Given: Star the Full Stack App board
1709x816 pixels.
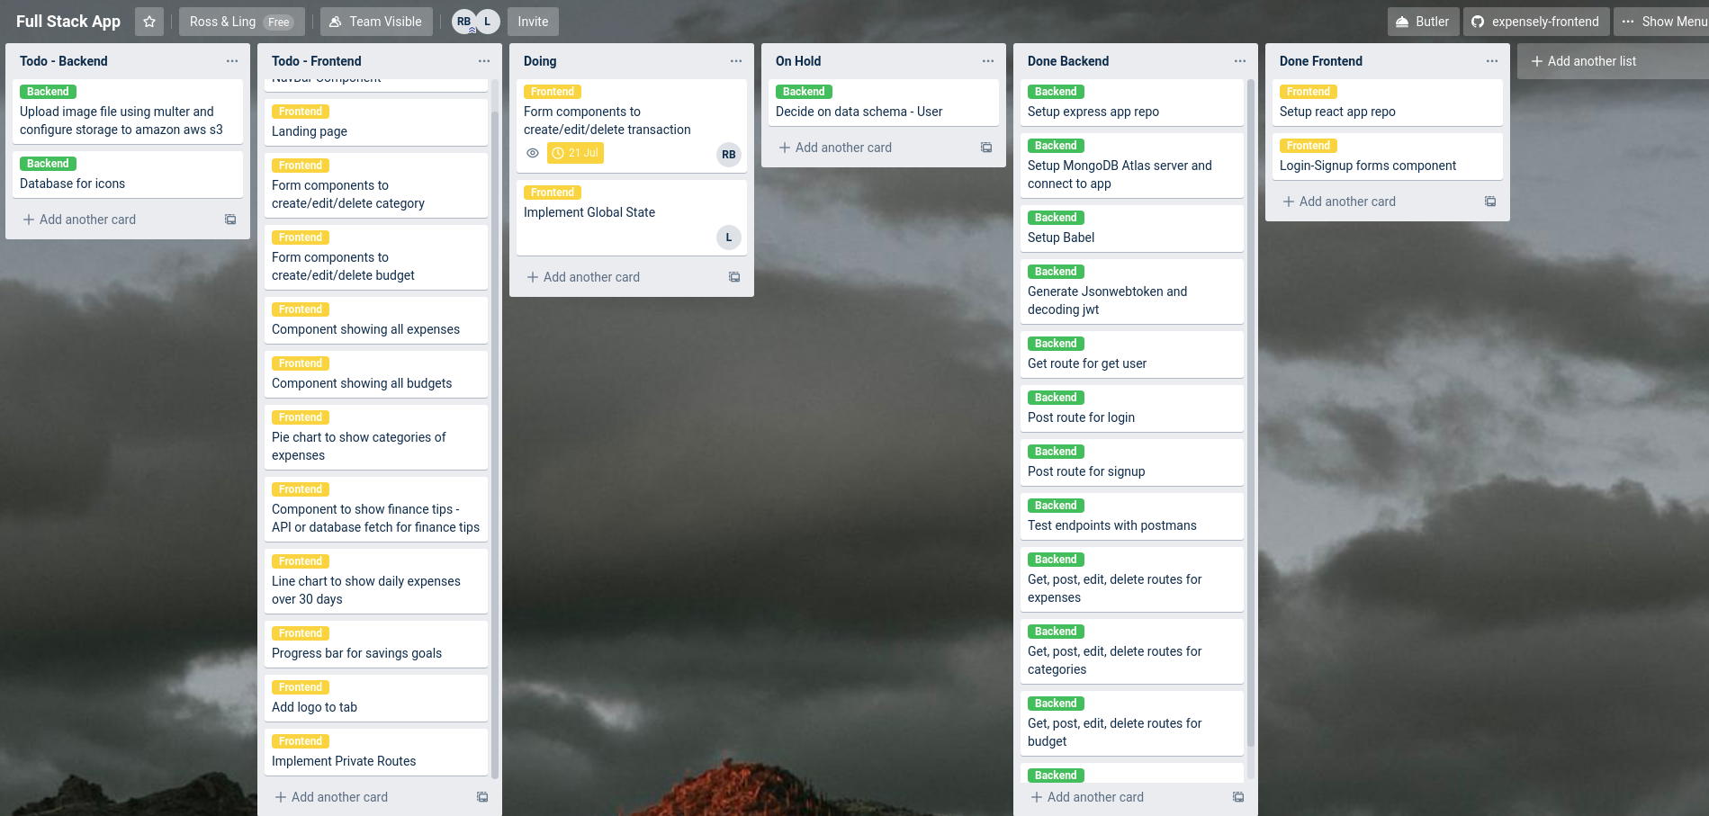Looking at the screenshot, I should pyautogui.click(x=149, y=22).
